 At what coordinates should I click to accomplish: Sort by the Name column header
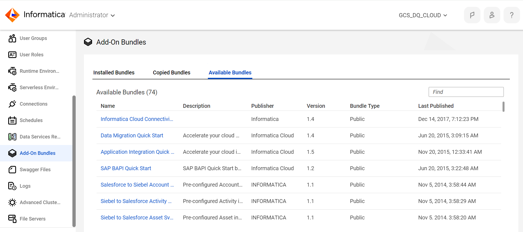coord(108,106)
